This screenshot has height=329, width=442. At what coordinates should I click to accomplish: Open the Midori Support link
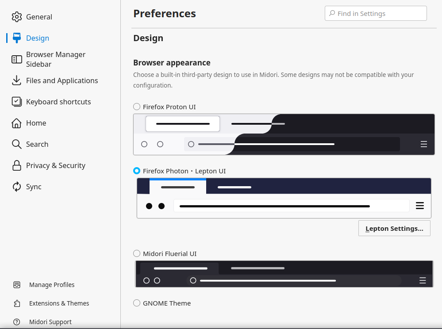click(x=50, y=321)
